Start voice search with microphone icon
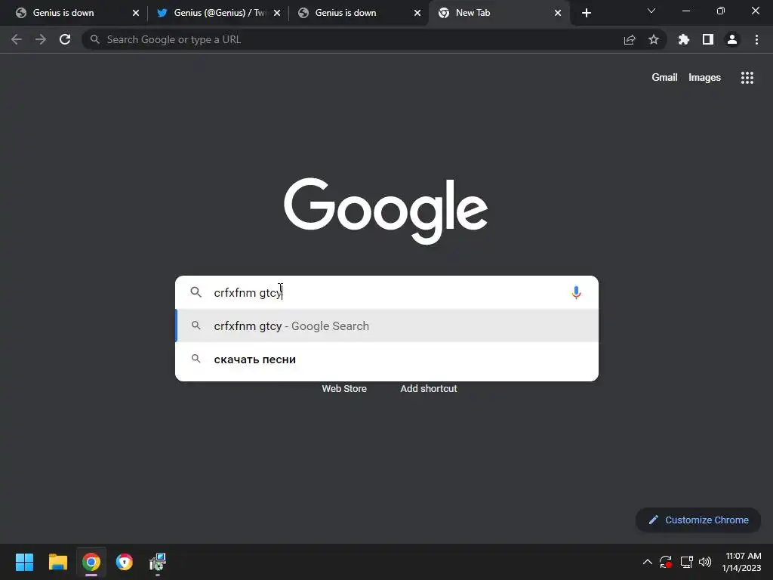Screen dimensions: 773x580 click(x=576, y=292)
